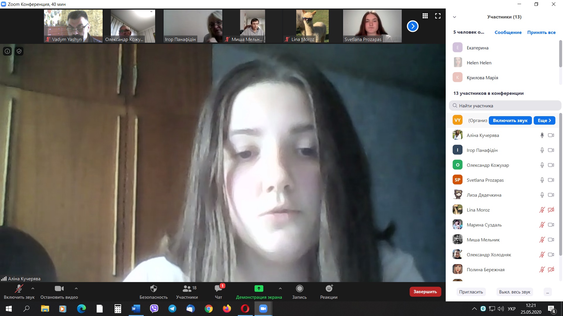
Task: Show next video thumbnails arrow
Action: coord(413,26)
